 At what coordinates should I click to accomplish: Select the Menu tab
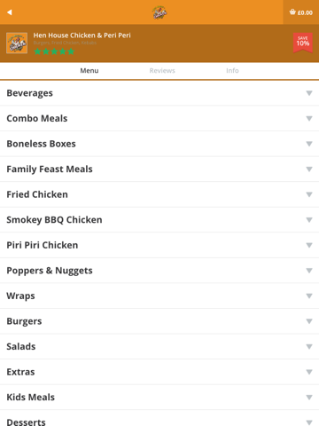click(x=89, y=71)
